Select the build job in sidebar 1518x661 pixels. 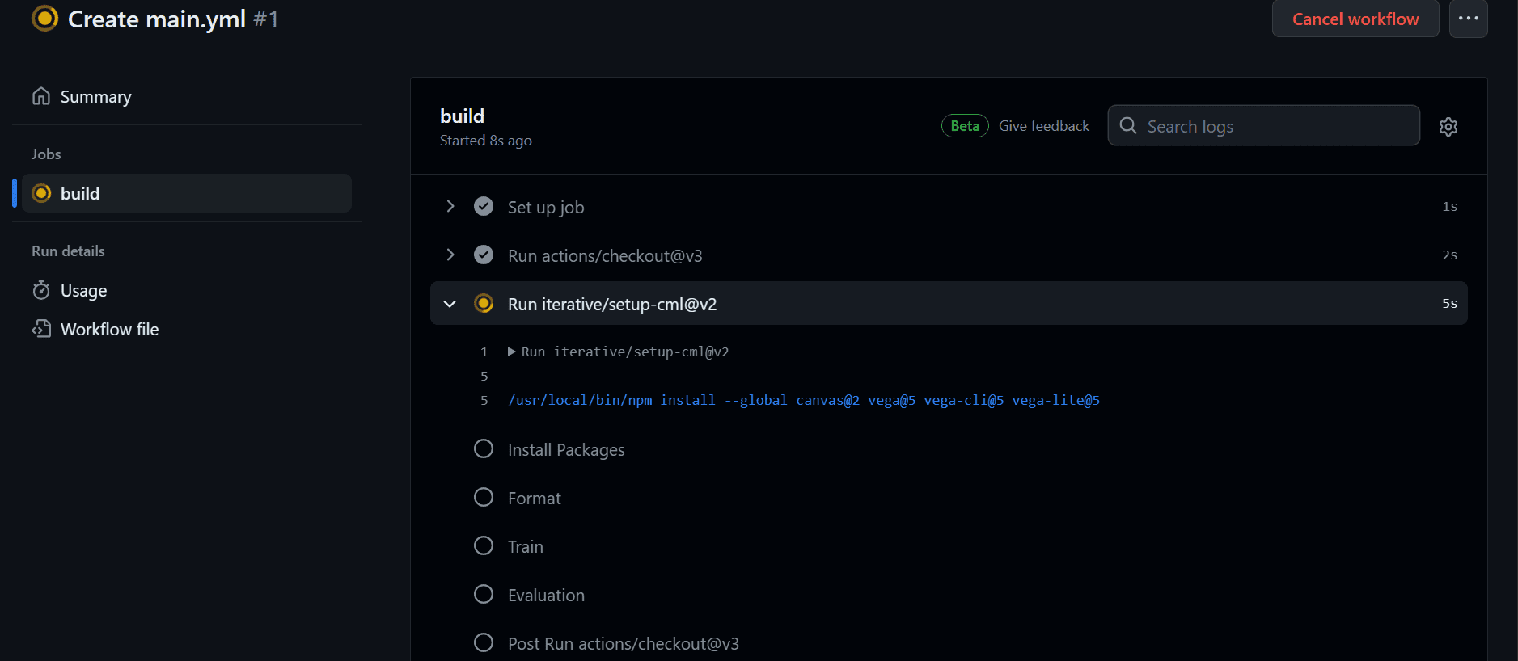(x=186, y=193)
